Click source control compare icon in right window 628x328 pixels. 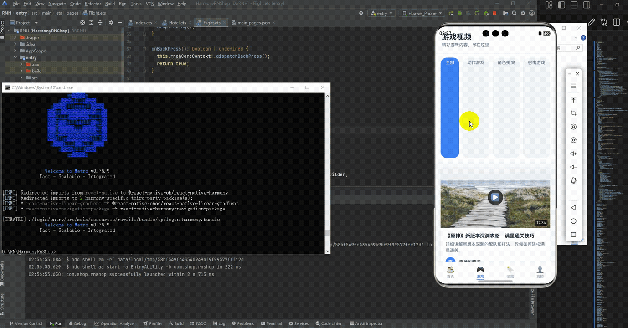[x=604, y=22]
